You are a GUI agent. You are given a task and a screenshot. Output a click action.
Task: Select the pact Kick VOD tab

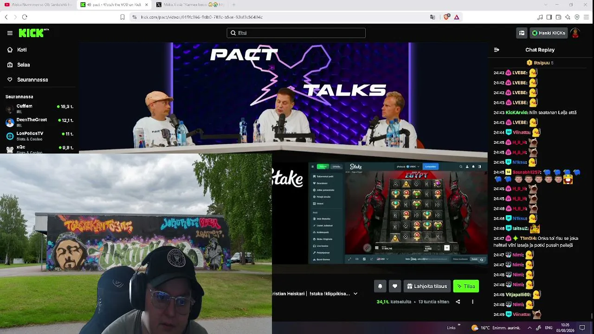(114, 5)
